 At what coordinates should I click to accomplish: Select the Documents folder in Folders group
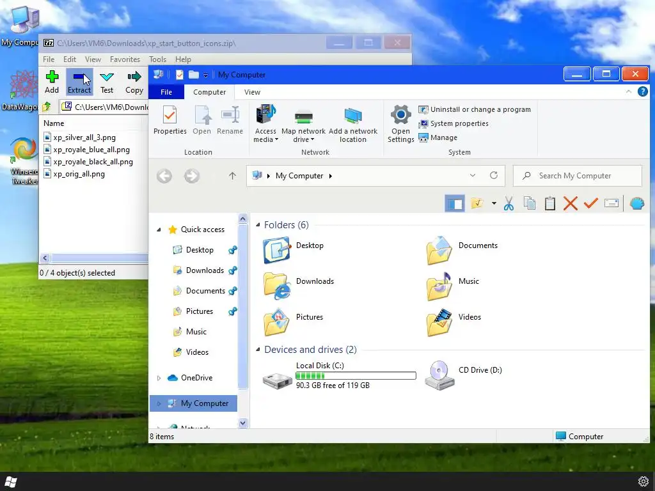462,251
